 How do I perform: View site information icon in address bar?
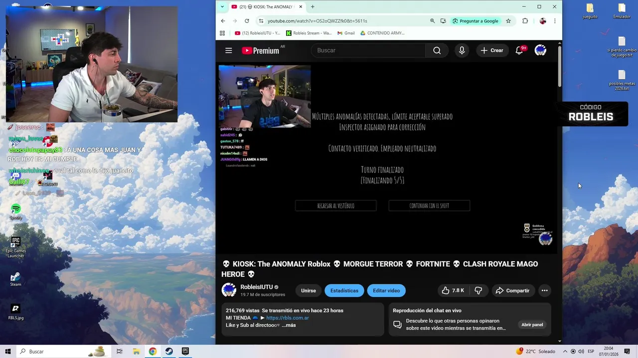pos(261,21)
